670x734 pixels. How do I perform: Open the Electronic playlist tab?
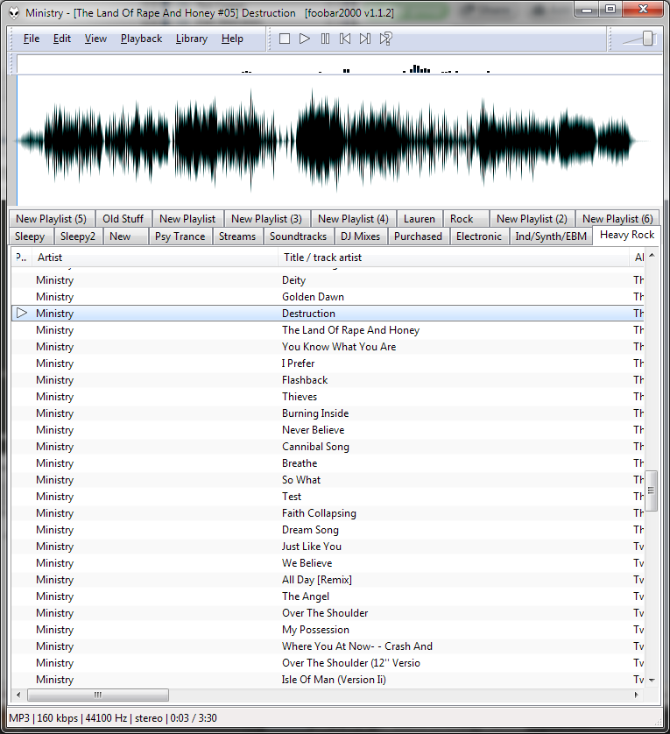(x=479, y=236)
